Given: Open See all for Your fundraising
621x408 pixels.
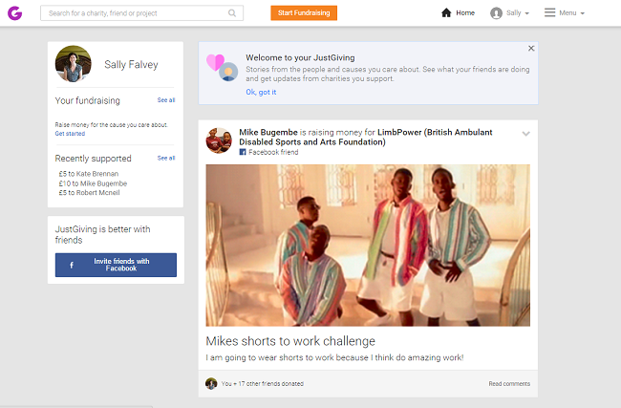Looking at the screenshot, I should [166, 100].
